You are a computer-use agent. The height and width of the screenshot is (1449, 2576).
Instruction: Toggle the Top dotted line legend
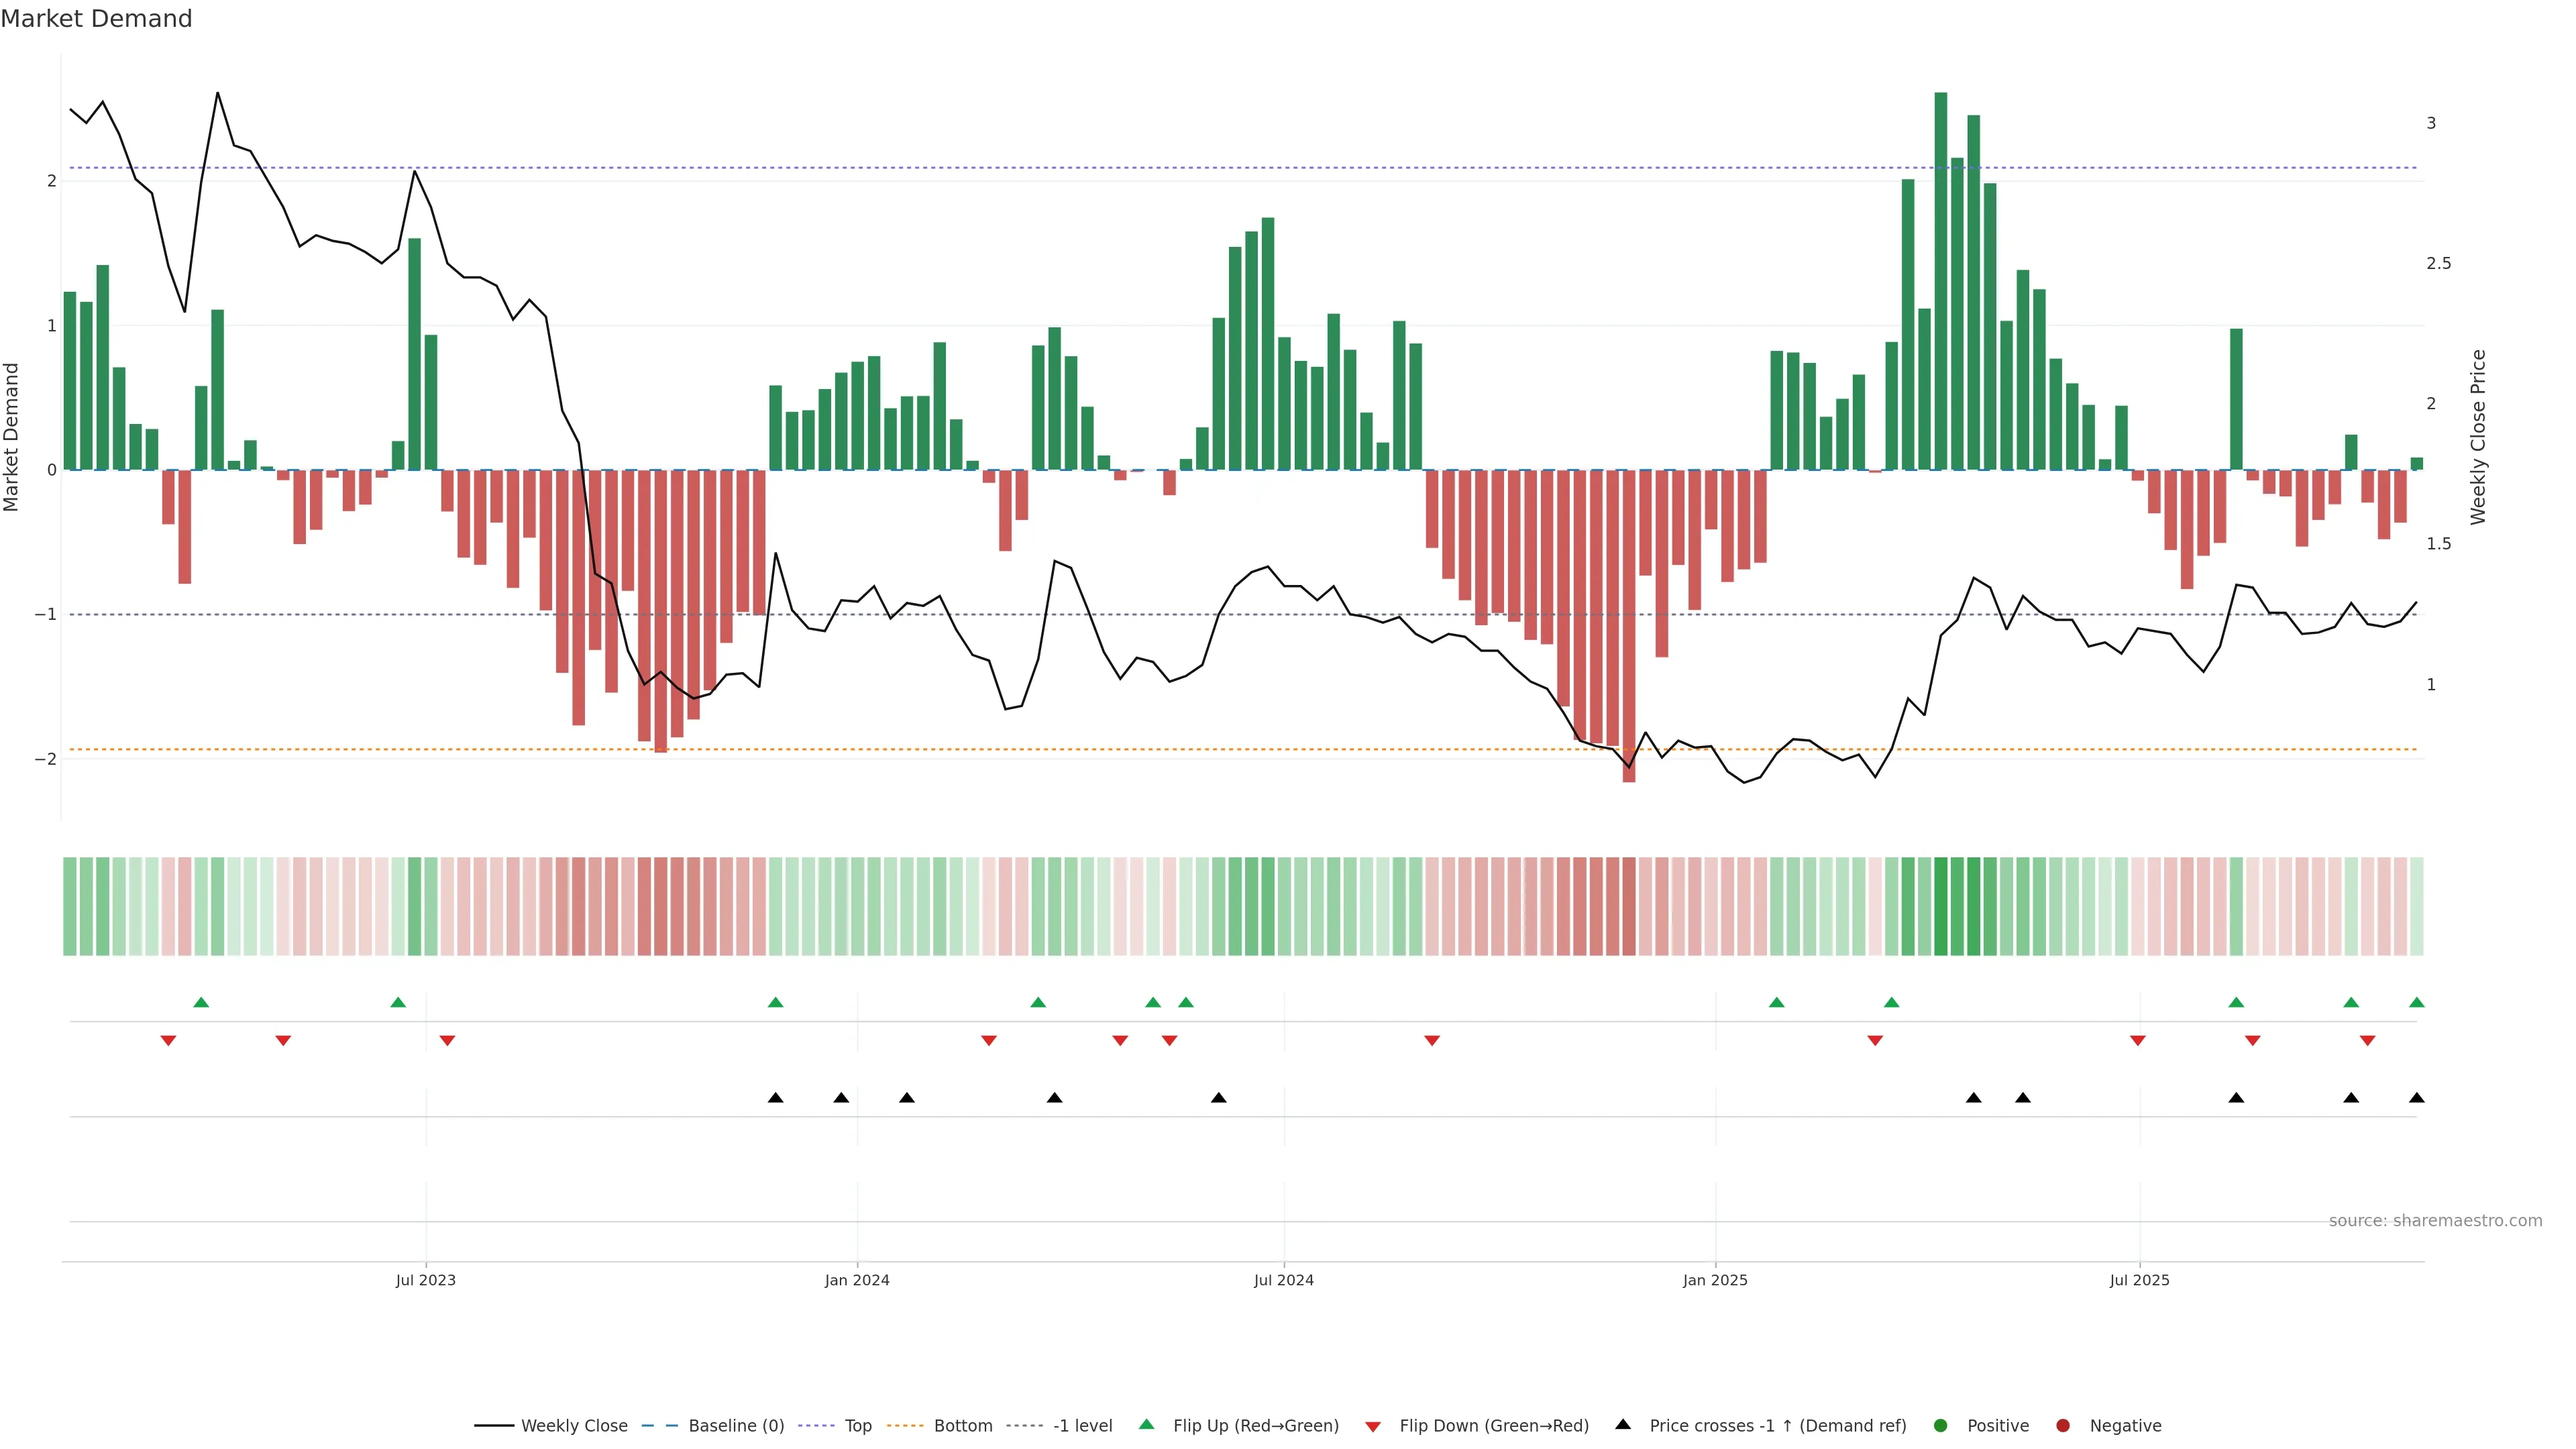click(857, 1426)
